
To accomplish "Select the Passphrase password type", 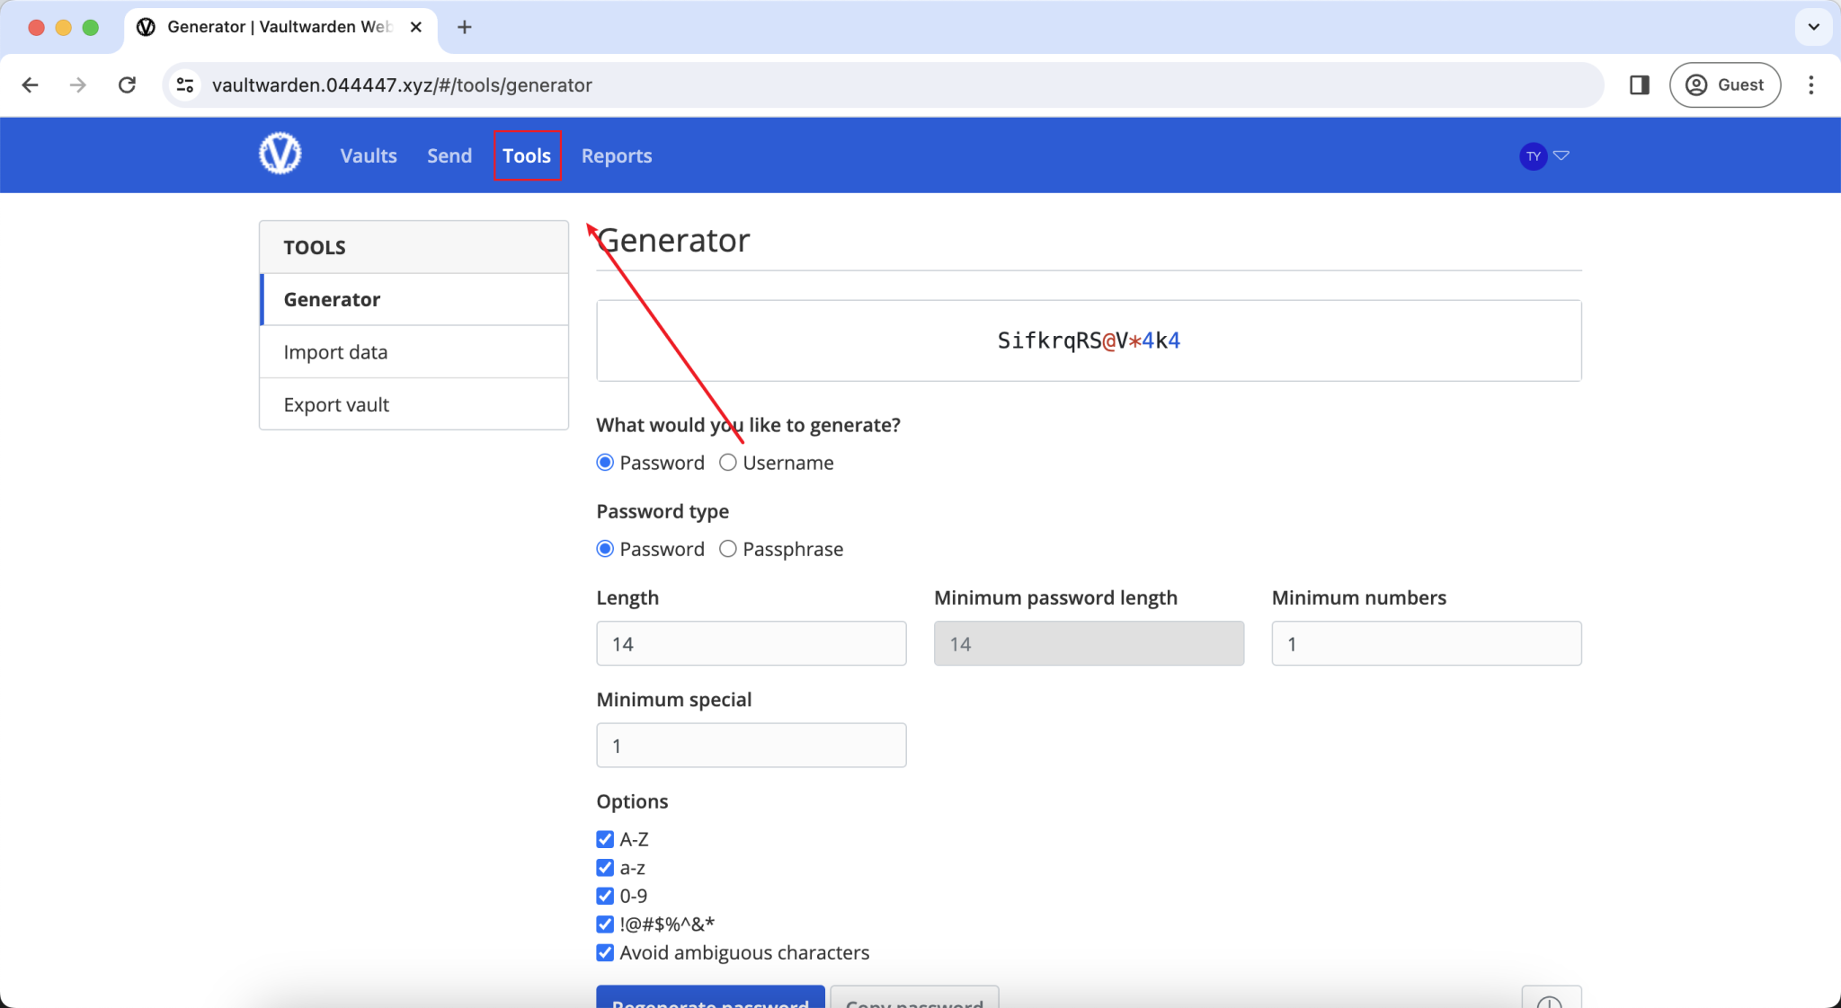I will (x=728, y=548).
